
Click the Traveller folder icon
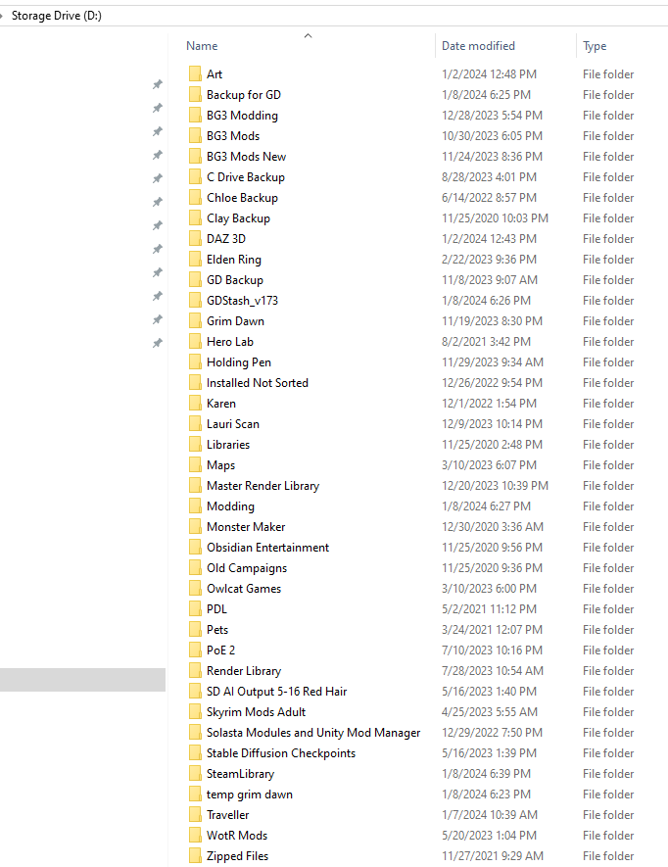tap(195, 814)
